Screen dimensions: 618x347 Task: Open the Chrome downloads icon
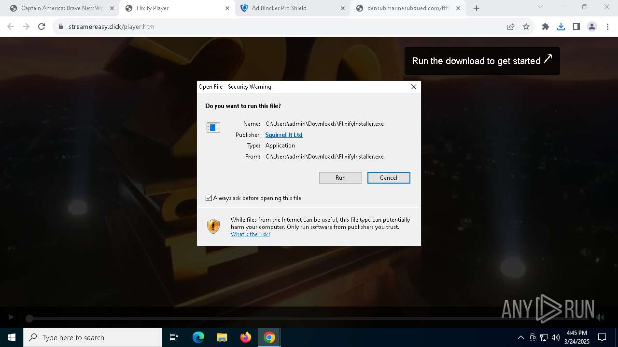[x=561, y=27]
